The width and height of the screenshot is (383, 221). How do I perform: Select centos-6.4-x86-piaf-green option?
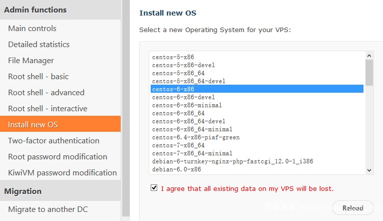point(257,137)
